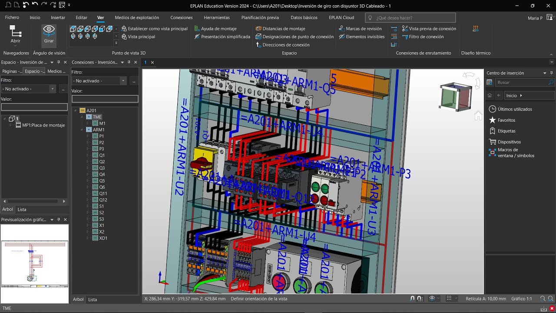
Task: Toggle Direcciones de conexión
Action: point(283,45)
